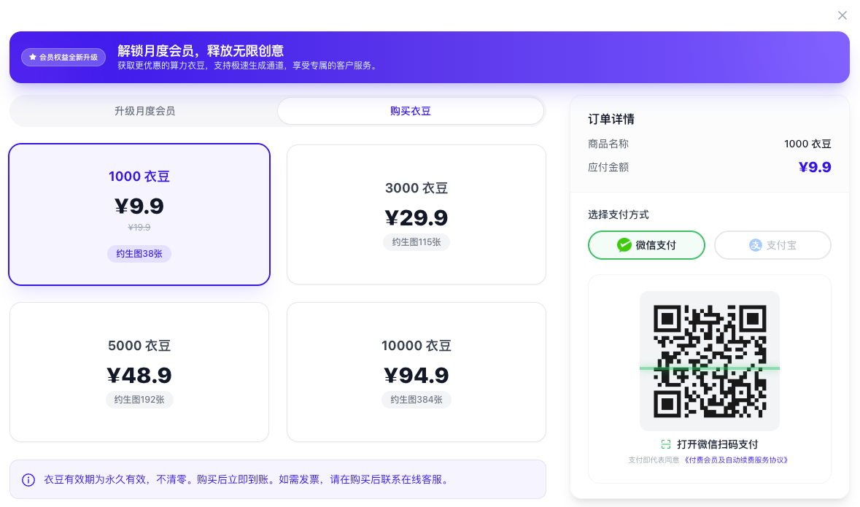Click the ¥9.9 amount due in order details

pyautogui.click(x=815, y=167)
